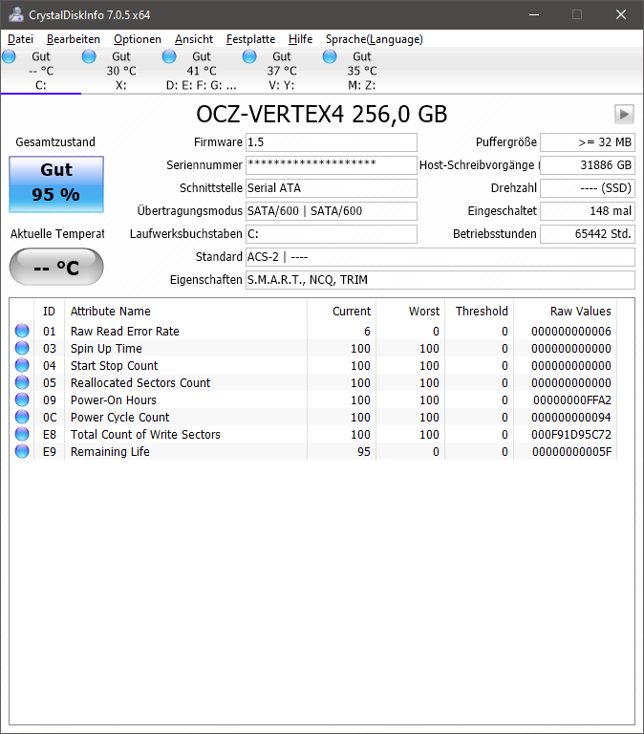
Task: Click status orb for Reallocated Sectors Count
Action: tap(22, 382)
